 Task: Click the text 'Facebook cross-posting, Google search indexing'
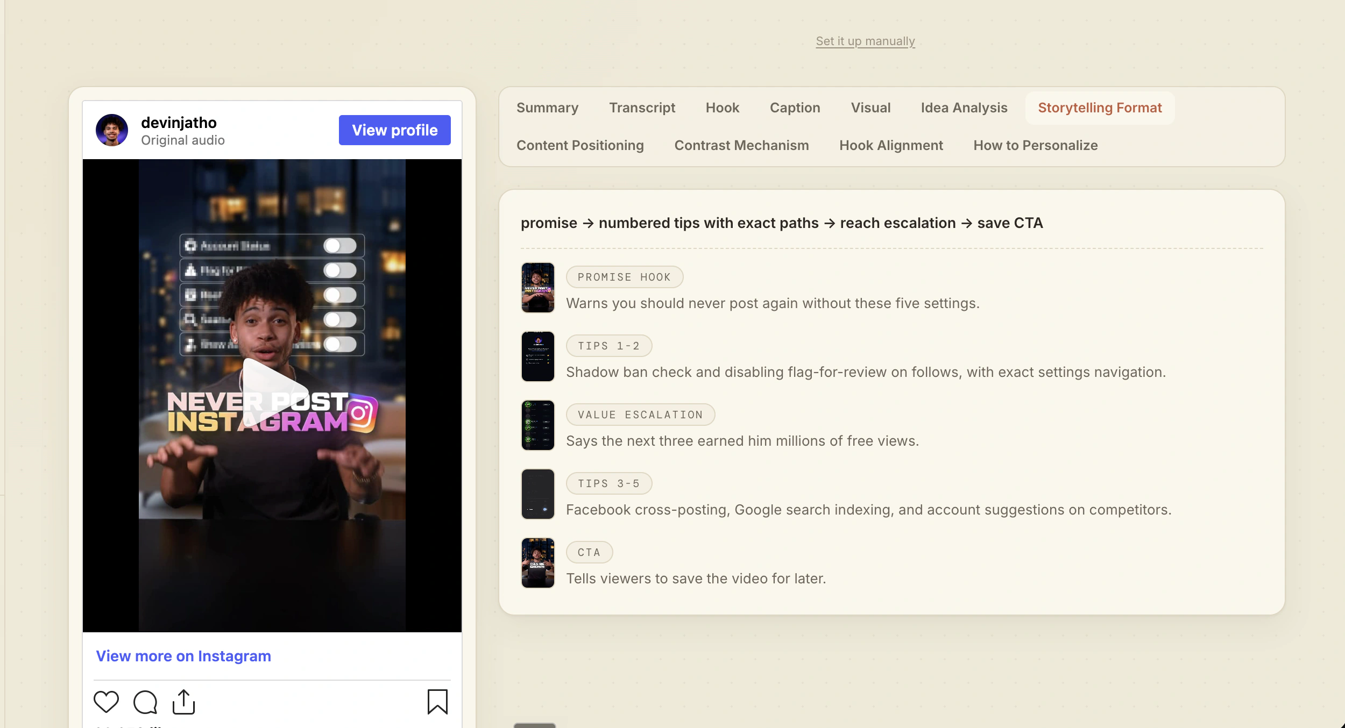[x=730, y=510]
